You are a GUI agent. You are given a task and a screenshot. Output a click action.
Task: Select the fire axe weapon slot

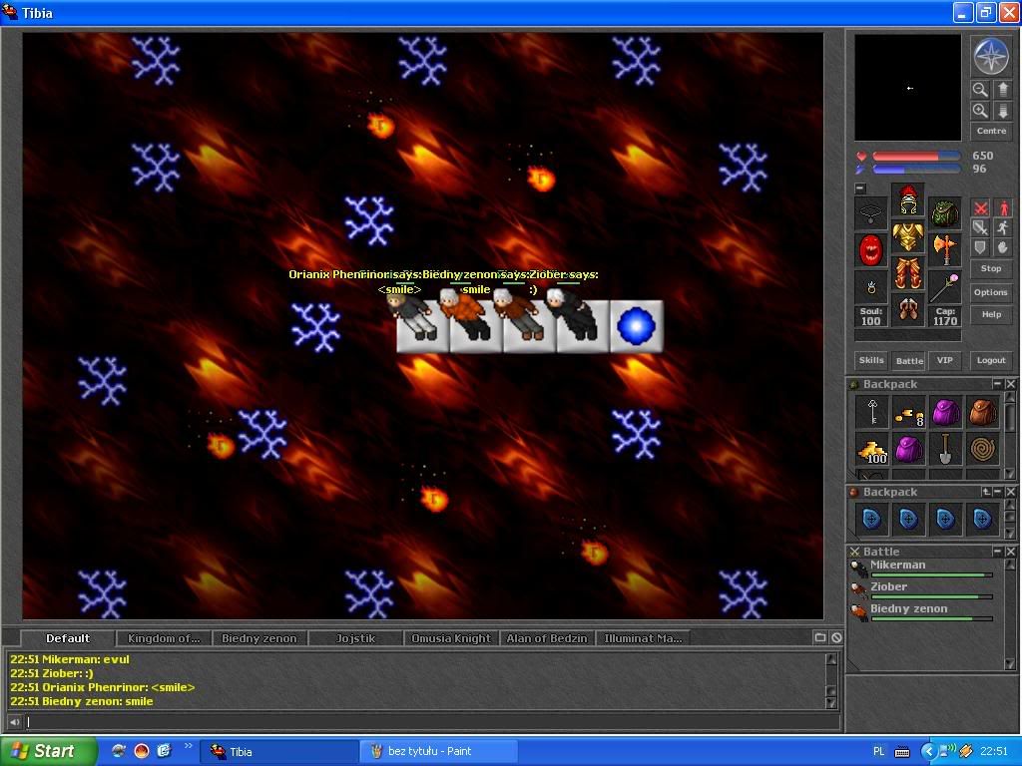pos(944,249)
